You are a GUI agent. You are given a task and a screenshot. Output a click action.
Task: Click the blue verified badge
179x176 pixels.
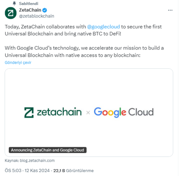(x=44, y=10)
